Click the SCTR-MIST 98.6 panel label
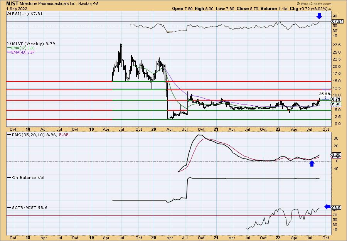The image size is (347, 241). point(29,207)
